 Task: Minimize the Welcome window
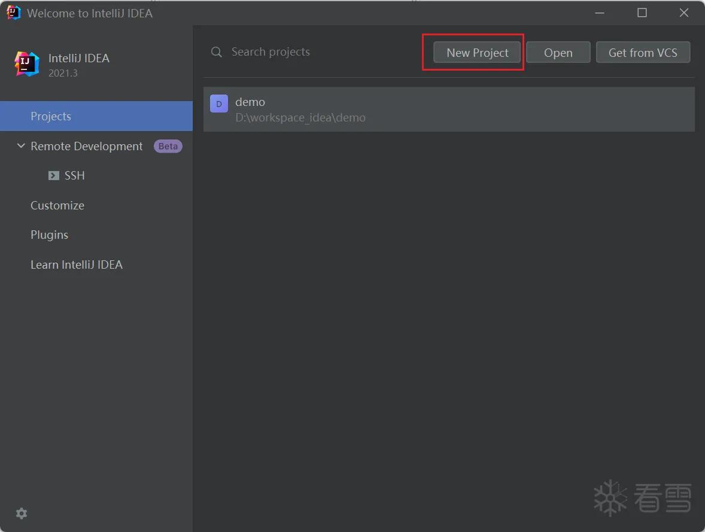click(599, 13)
